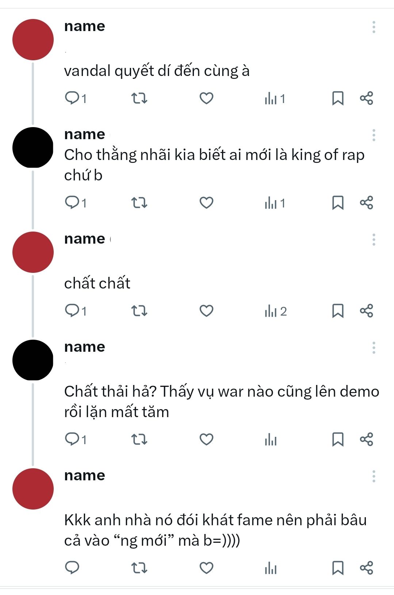This screenshot has height=595, width=394.
Task: Share the 'chất chất' tweet
Action: [367, 311]
